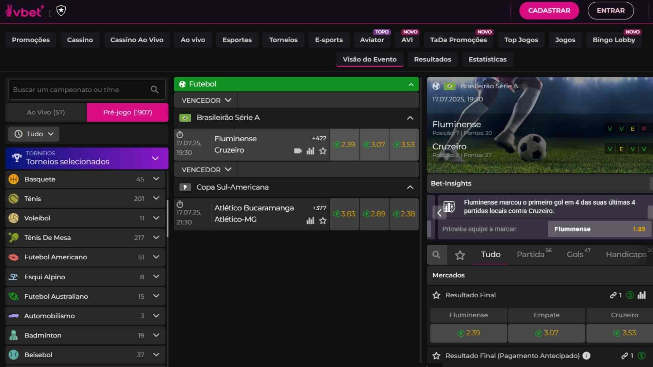Open the Resultados tab
The width and height of the screenshot is (653, 367).
click(432, 59)
